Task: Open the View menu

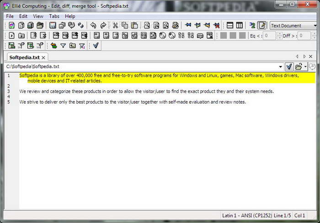Action: pyautogui.click(x=38, y=16)
